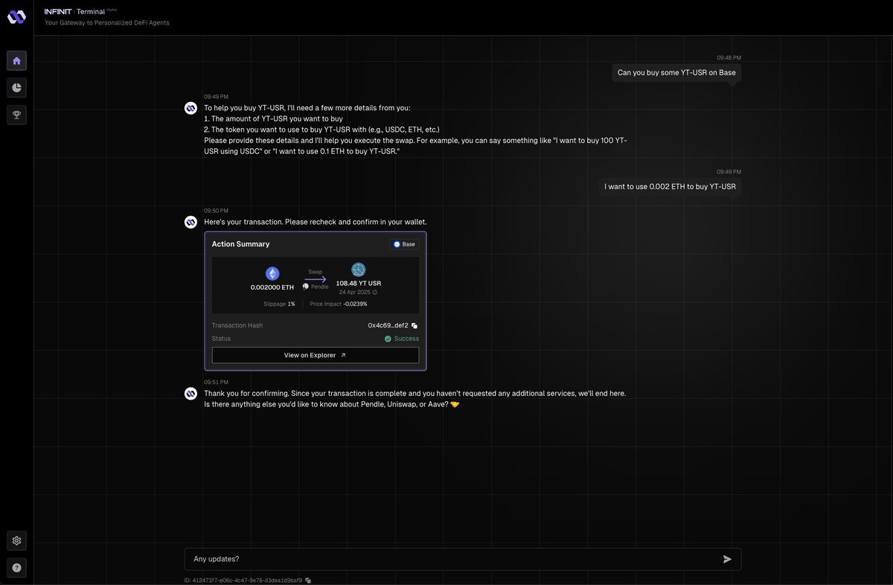Click the '0x4c69...def2' hash text
The image size is (893, 585).
[x=388, y=325]
